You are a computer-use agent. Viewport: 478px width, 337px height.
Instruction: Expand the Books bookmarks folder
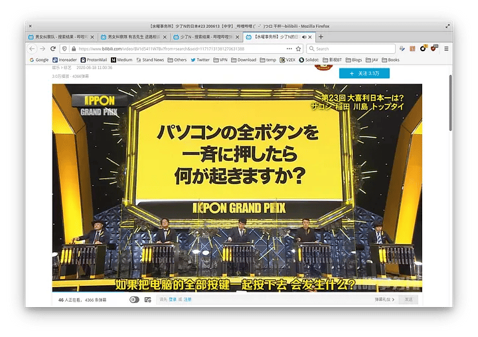[x=390, y=60]
